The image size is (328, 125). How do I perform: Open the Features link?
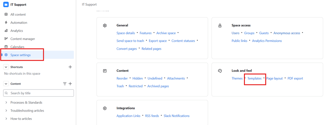pyautogui.click(x=145, y=33)
